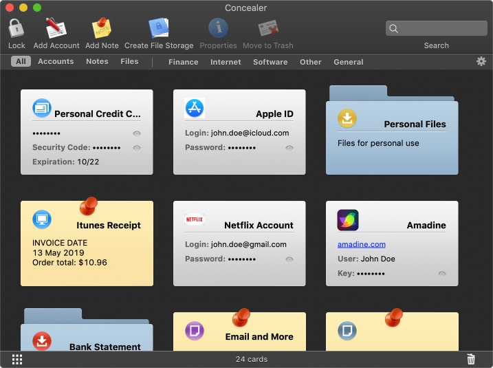493x368 pixels.
Task: Click the john.doe@gmail.com login text
Action: 249,244
